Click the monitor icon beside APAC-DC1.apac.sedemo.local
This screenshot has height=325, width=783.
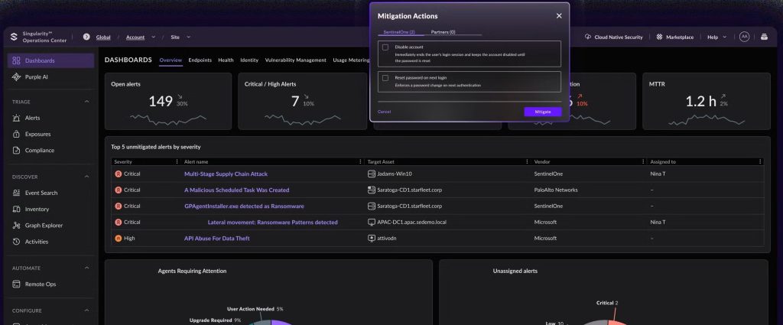371,223
